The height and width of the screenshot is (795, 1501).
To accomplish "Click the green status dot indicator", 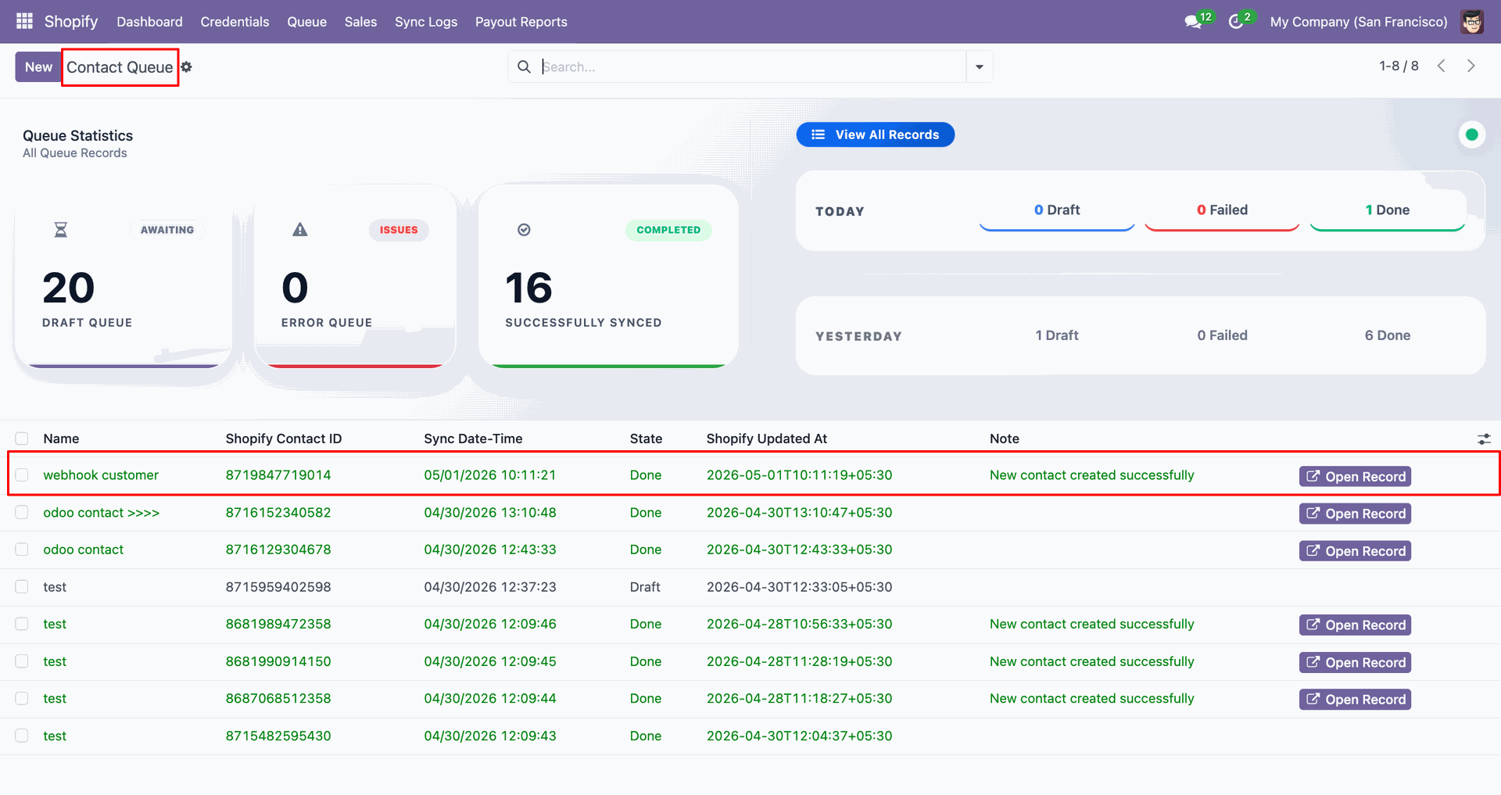I will (x=1472, y=134).
